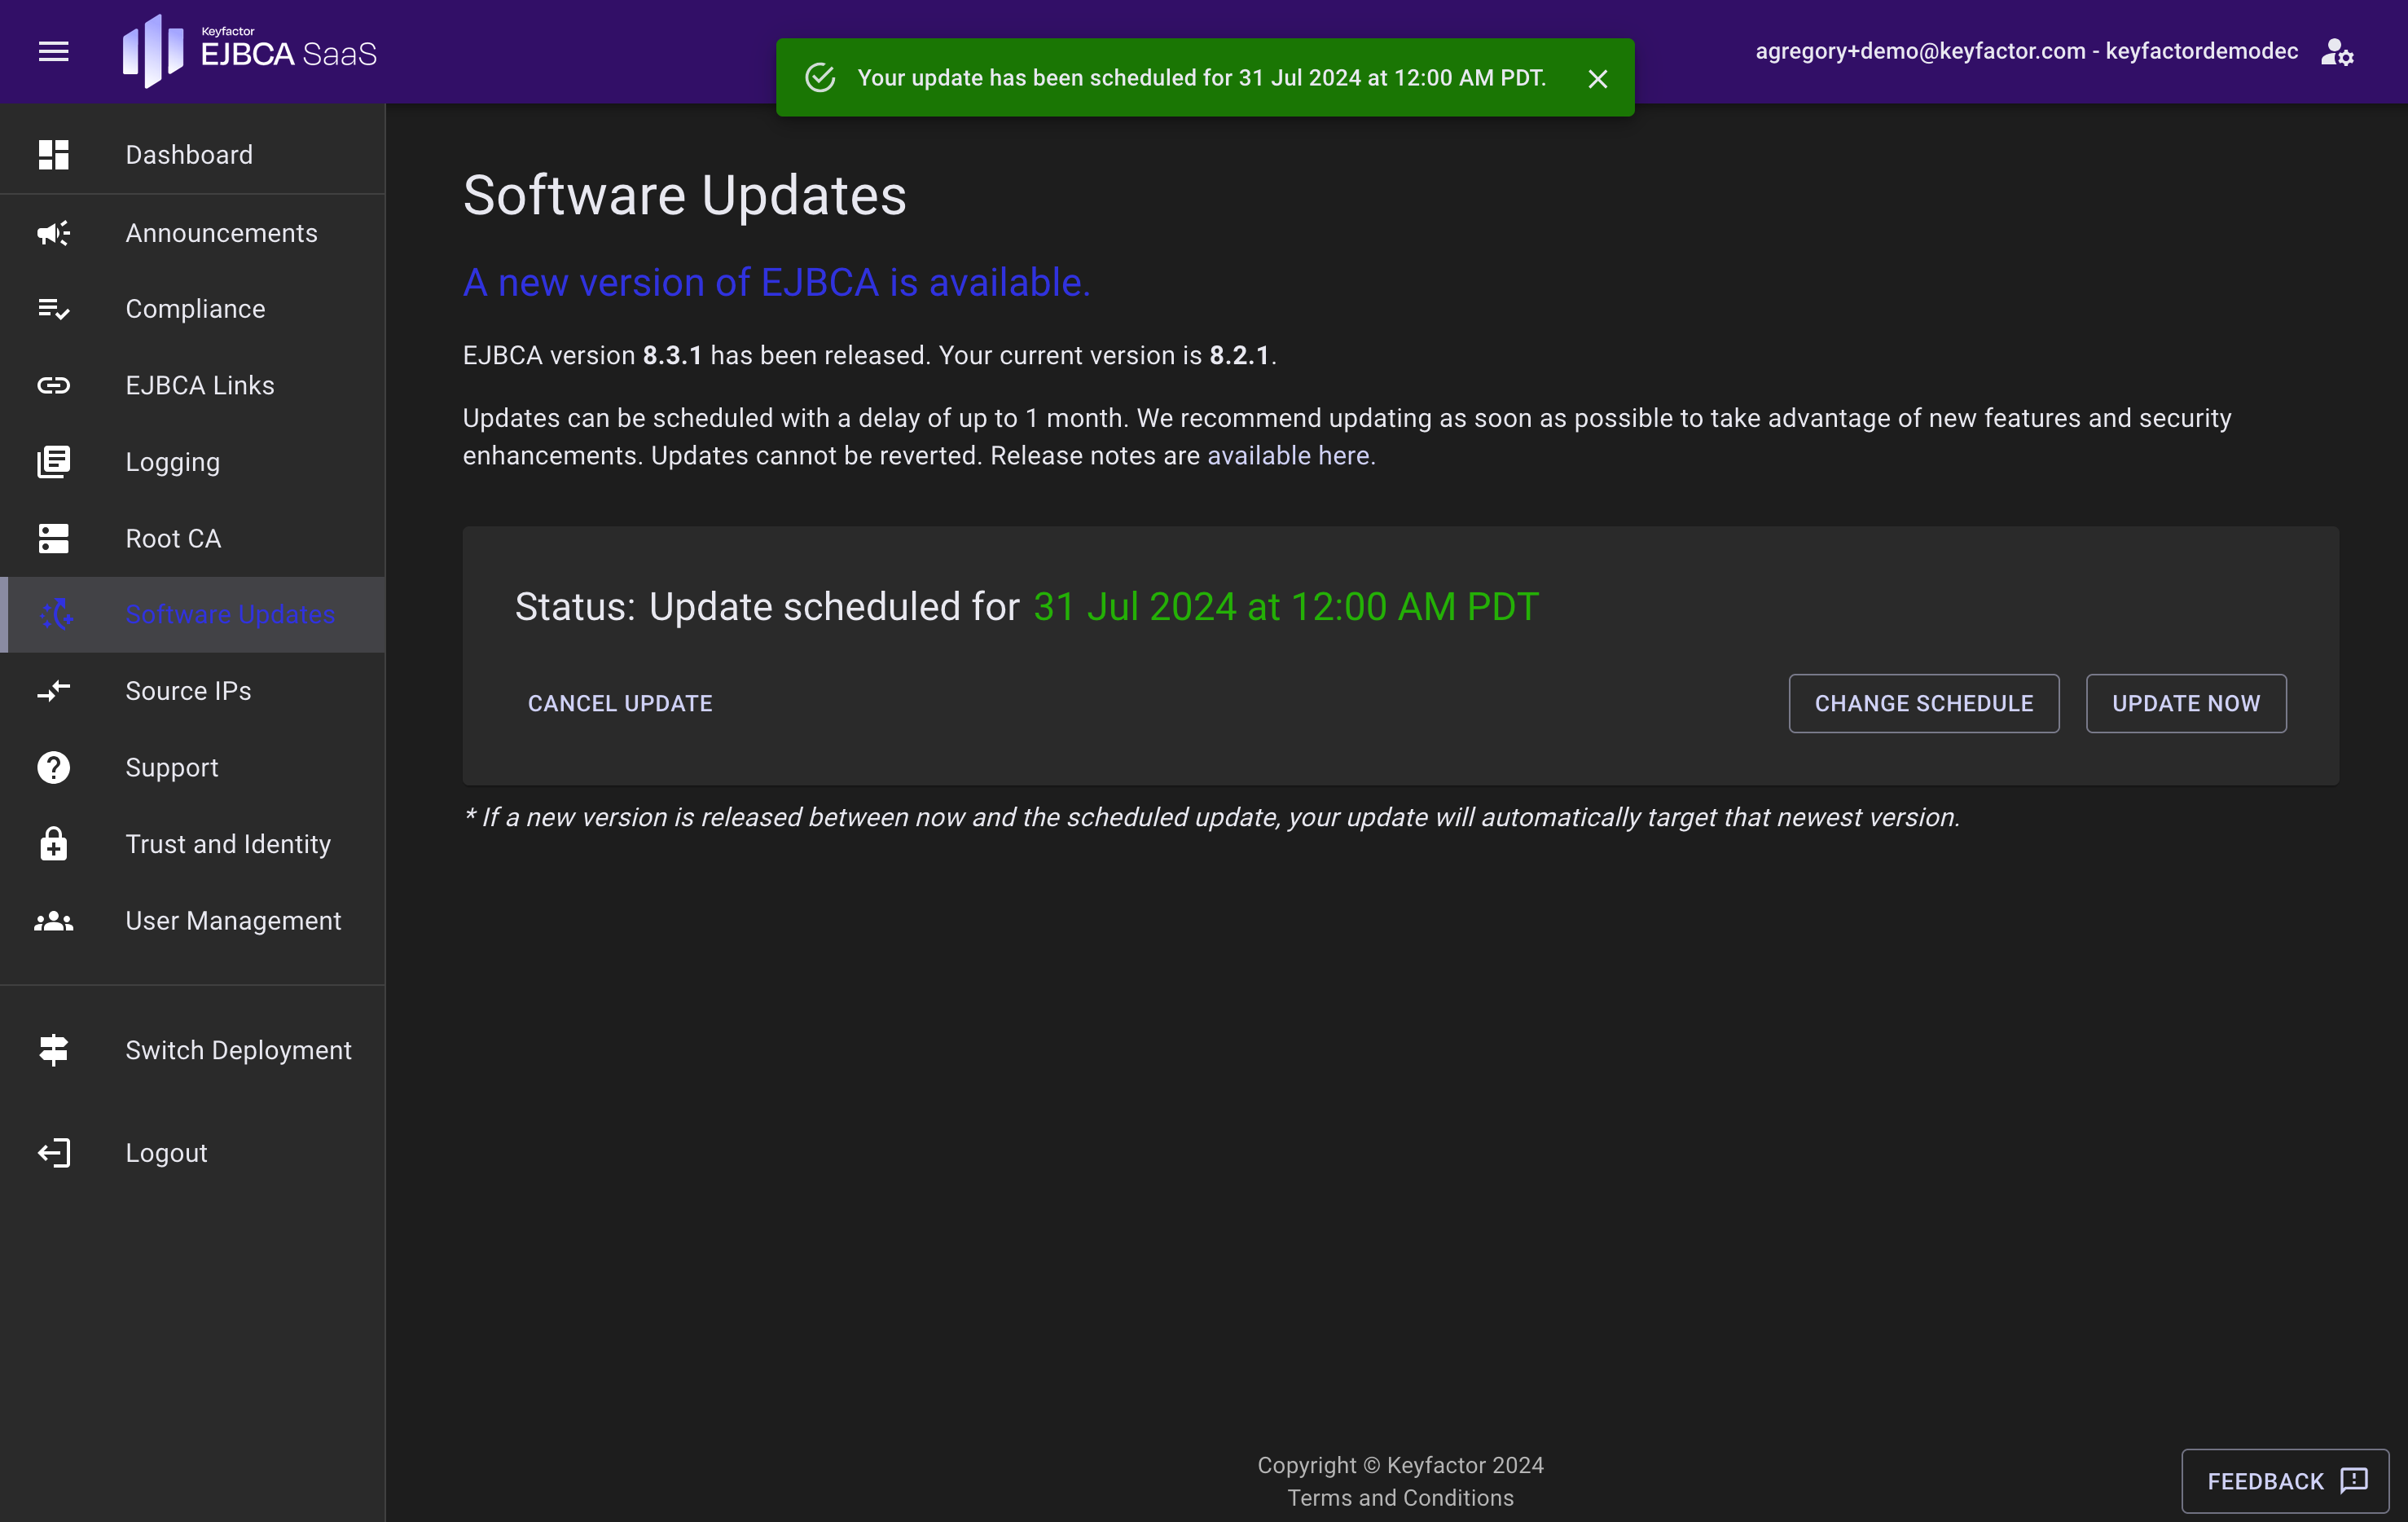
Task: Click the Source IPs arrows icon
Action: pyautogui.click(x=53, y=691)
